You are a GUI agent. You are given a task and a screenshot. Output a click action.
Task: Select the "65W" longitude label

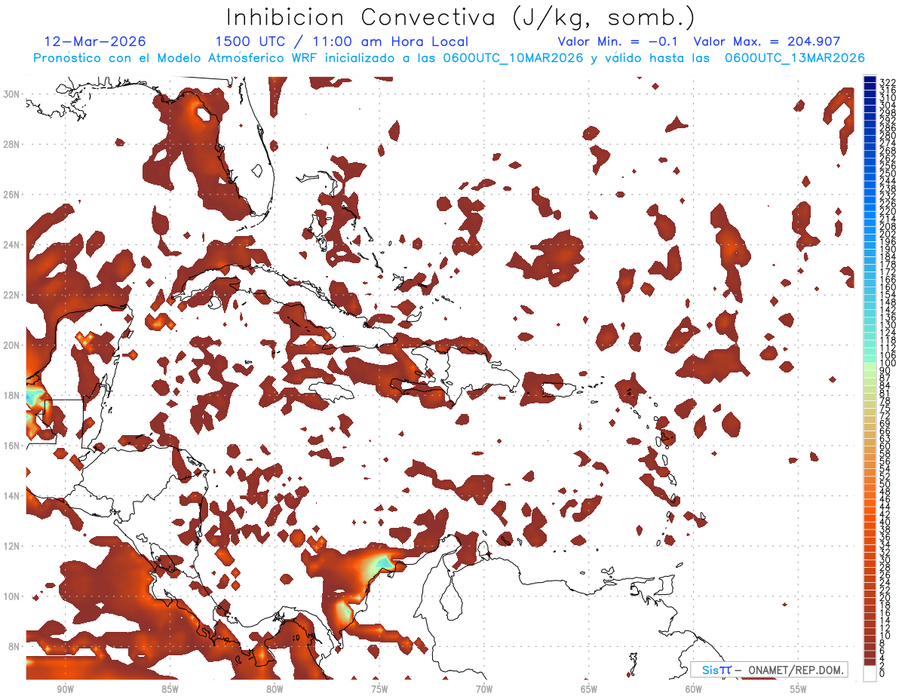[x=589, y=689]
